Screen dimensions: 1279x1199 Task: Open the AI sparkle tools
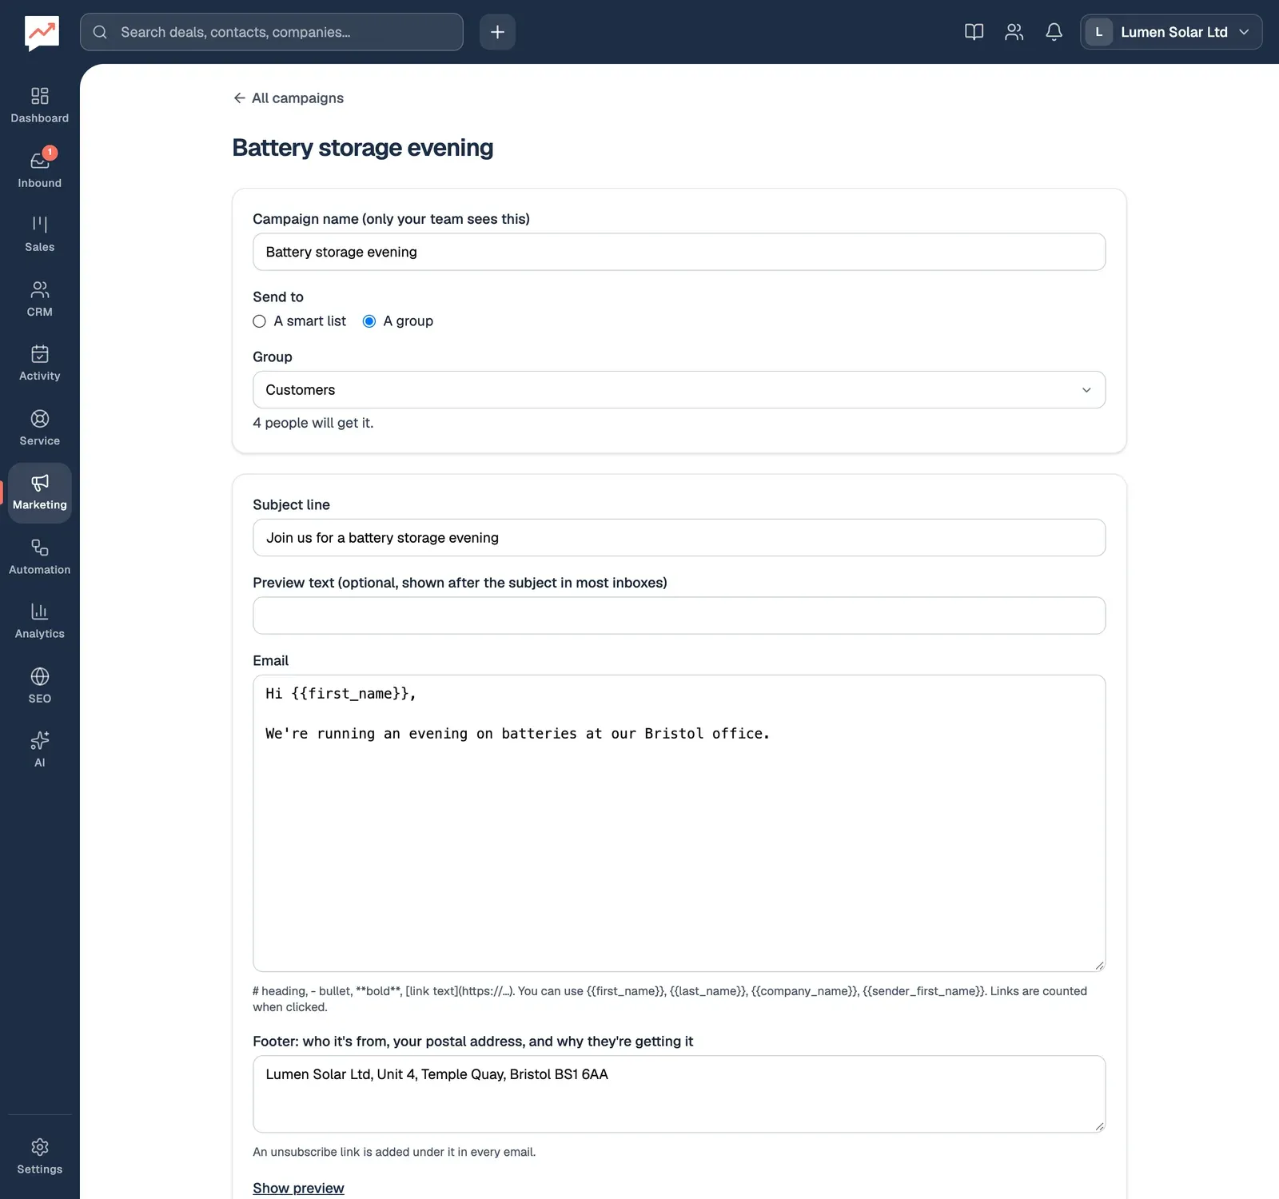click(x=40, y=750)
